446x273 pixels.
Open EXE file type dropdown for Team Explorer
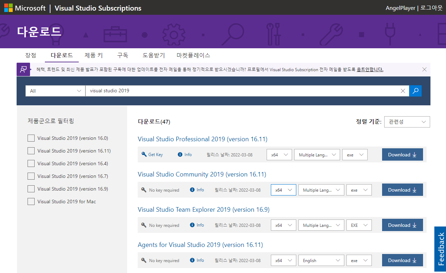pyautogui.click(x=359, y=225)
